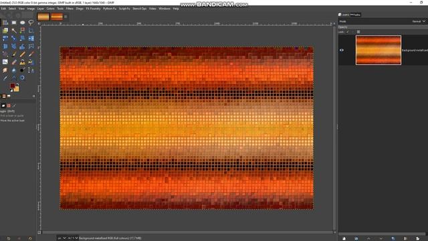Click the new layer button
This screenshot has width=428, height=241.
pos(344,238)
